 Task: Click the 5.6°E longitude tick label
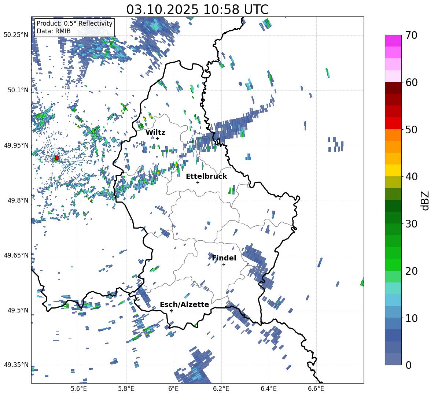(x=79, y=389)
